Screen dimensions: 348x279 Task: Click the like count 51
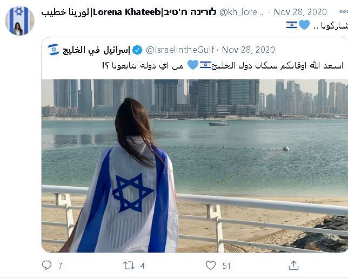coord(226,266)
